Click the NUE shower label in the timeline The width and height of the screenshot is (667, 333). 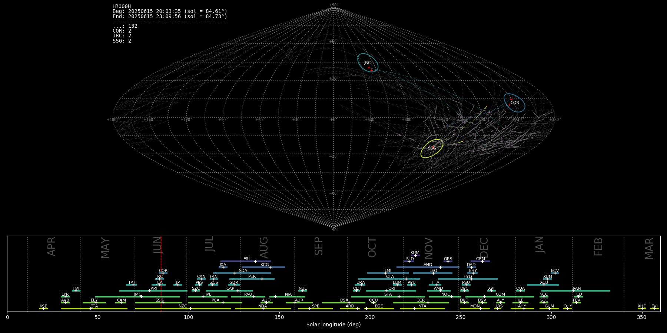[303, 289]
